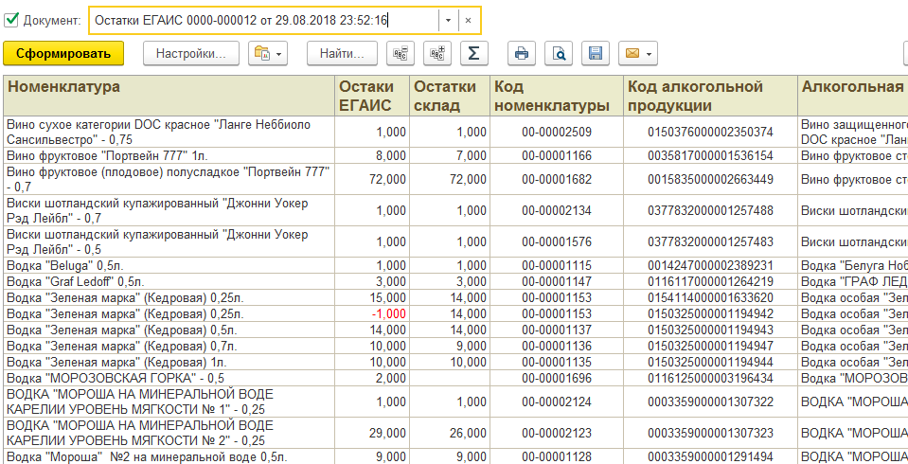Print the report using the printer icon
The height and width of the screenshot is (464, 908).
point(521,54)
